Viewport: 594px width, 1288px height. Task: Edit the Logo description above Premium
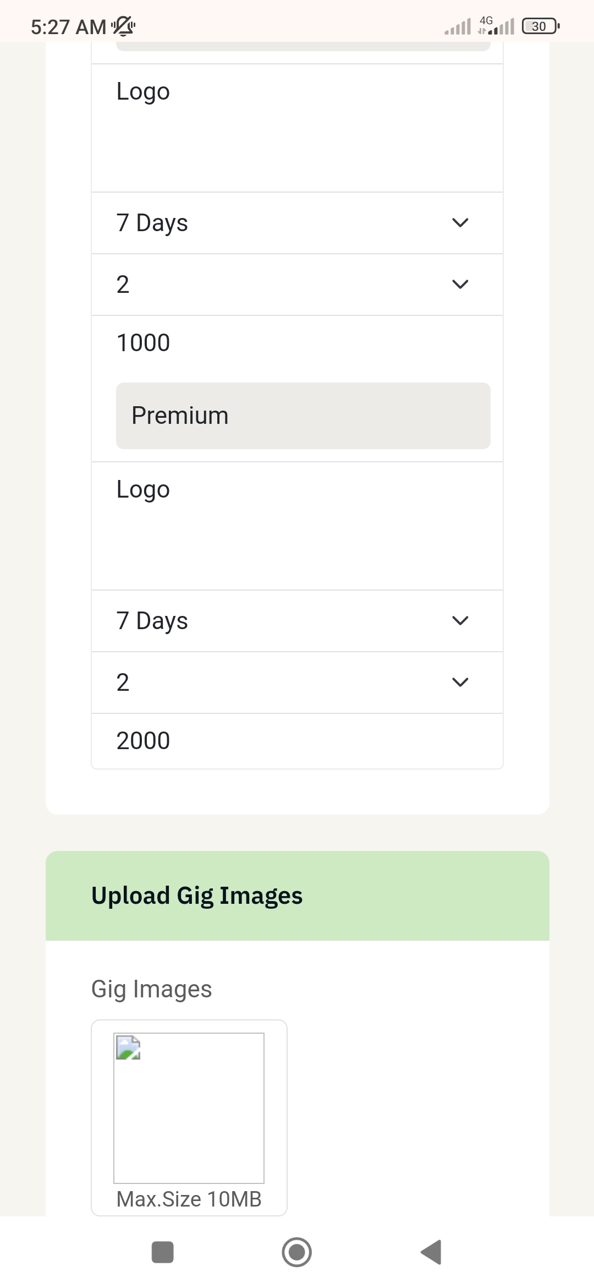(297, 128)
